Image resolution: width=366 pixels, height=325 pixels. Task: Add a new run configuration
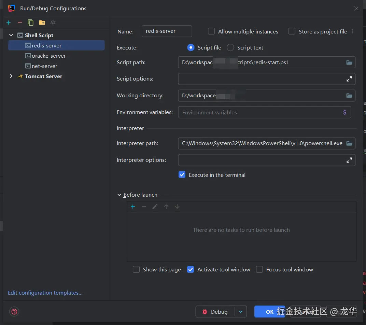click(x=9, y=23)
